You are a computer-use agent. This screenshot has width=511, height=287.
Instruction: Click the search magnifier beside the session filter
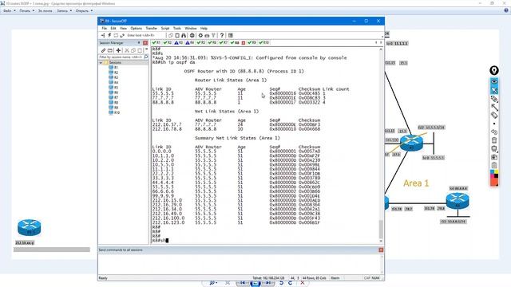coord(146,57)
